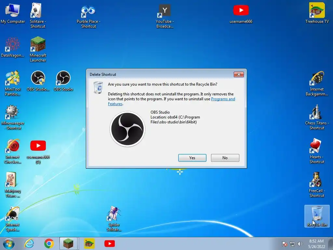Click the recycle bin image inside the dialog

tap(98, 87)
